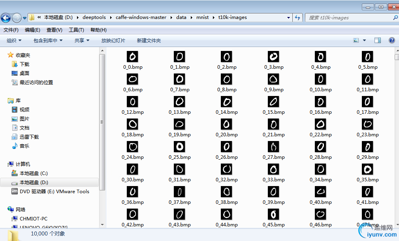Expand the 共享 dropdown

(x=82, y=40)
